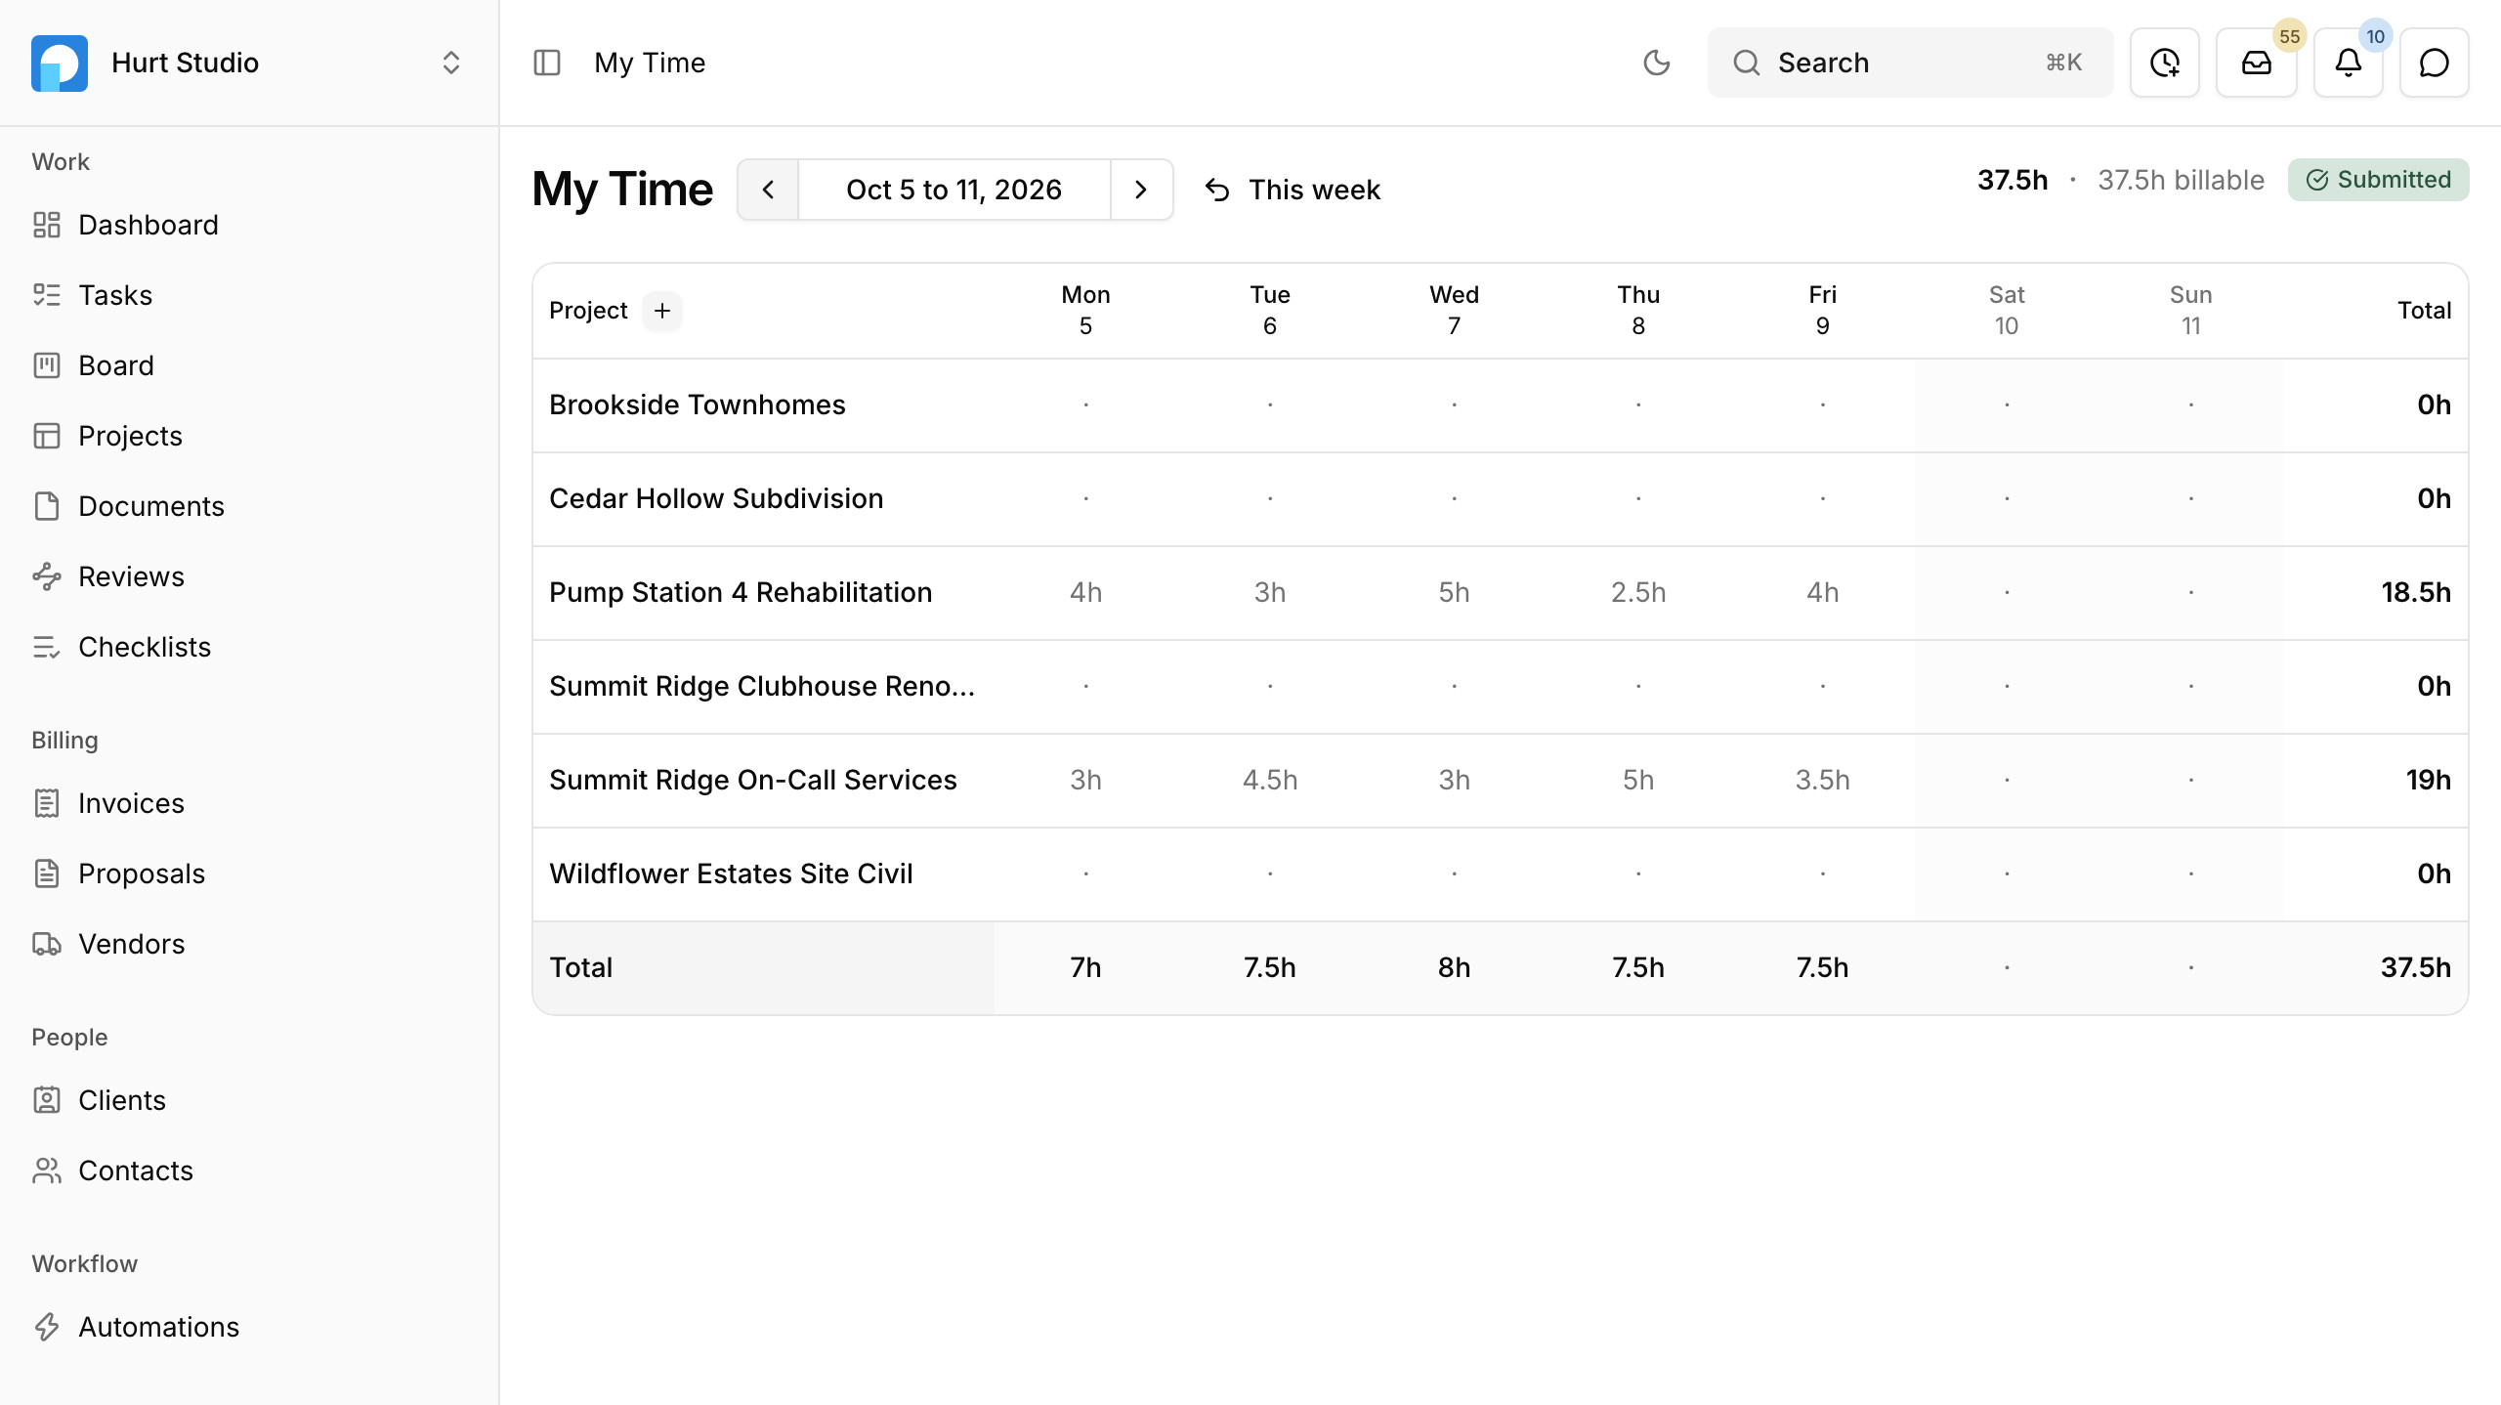The height and width of the screenshot is (1405, 2501).
Task: Click the 8h Wednesday total cell
Action: [x=1454, y=967]
